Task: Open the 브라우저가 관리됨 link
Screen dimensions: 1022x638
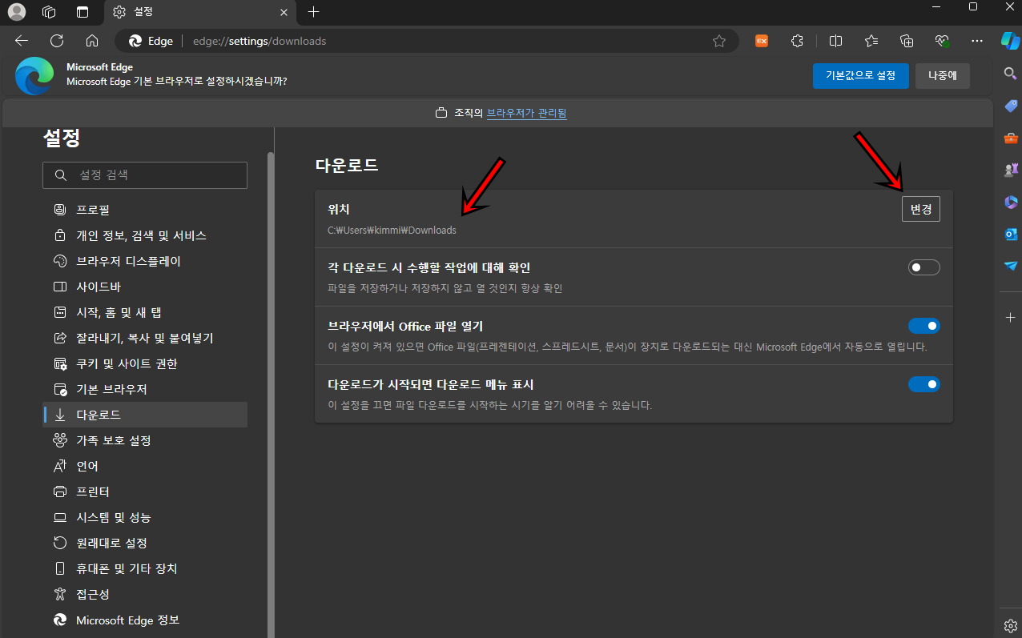Action: (526, 113)
